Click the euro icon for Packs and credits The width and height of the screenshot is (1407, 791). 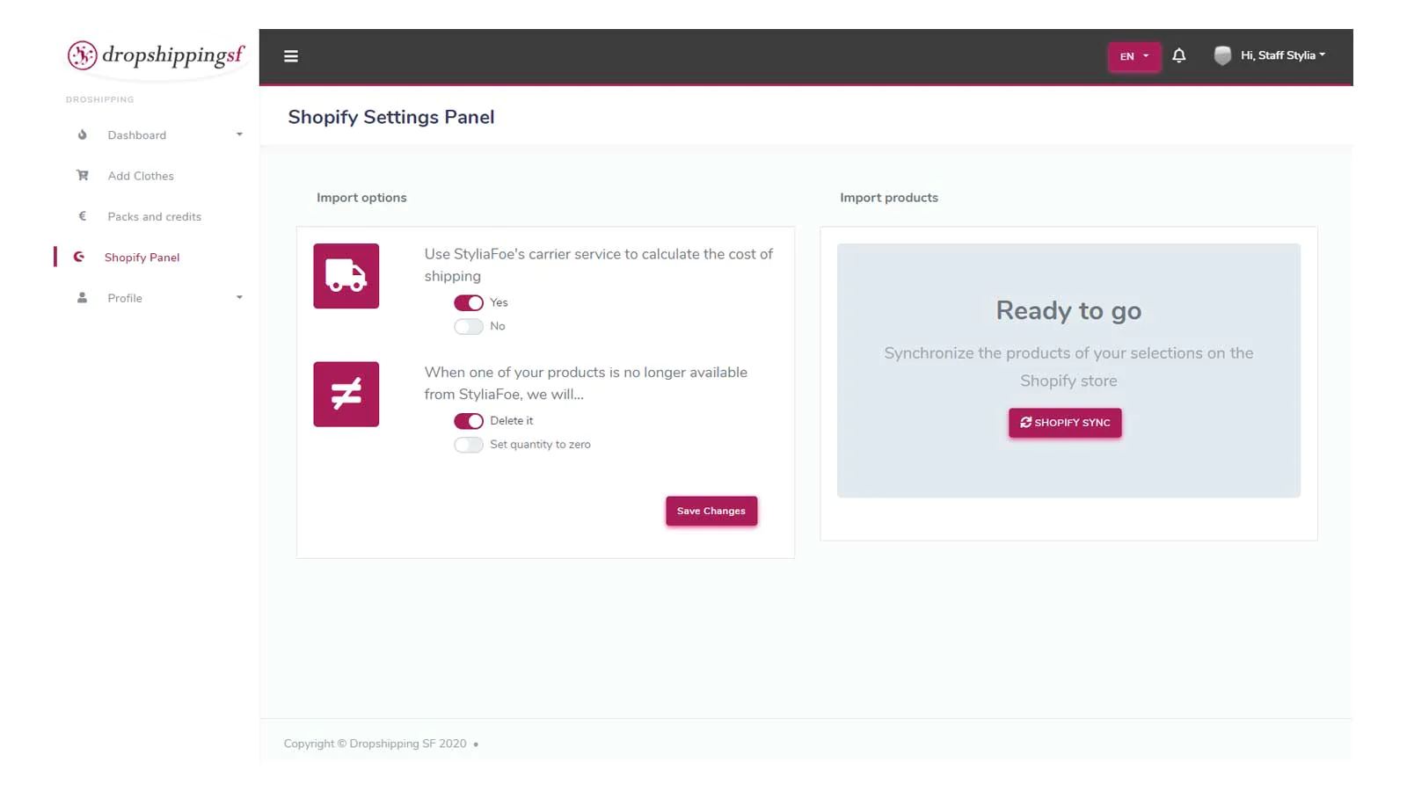tap(83, 216)
